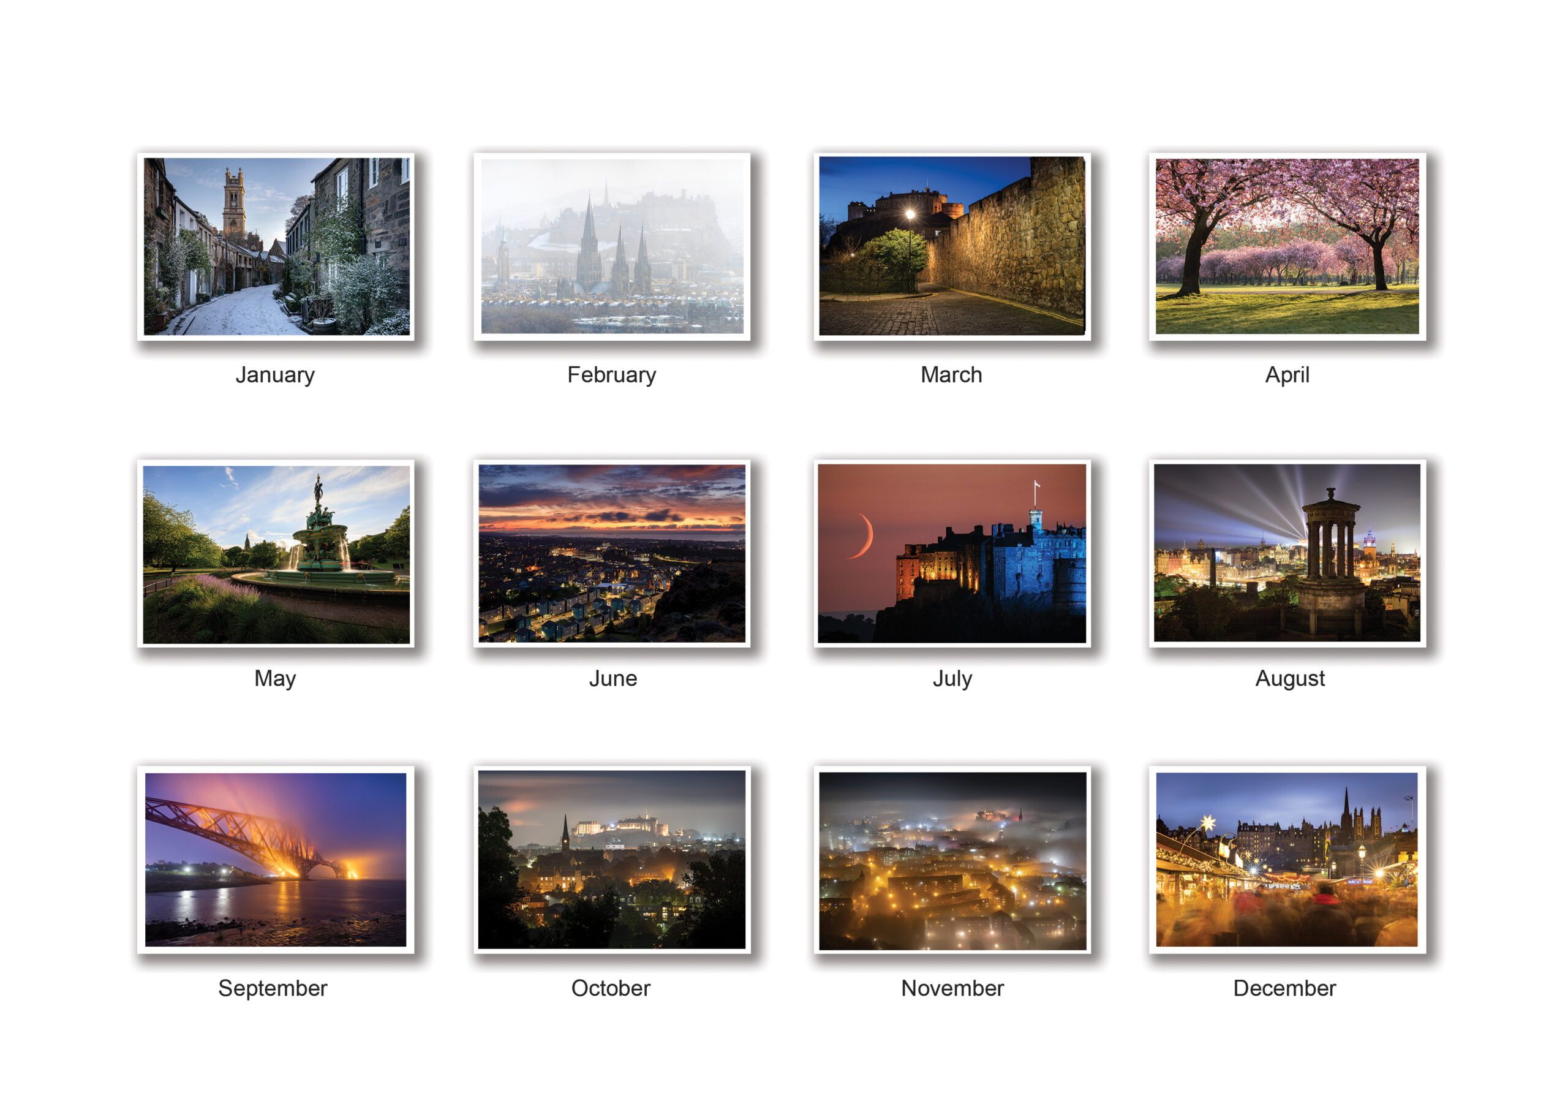Image resolution: width=1568 pixels, height=1109 pixels.
Task: Click the June sunset cityscape thumbnail
Action: point(612,553)
